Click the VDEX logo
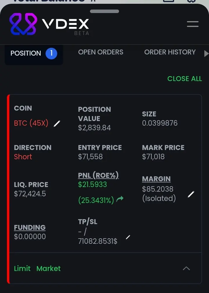Screen dimensions: 209x293 tap(49, 24)
